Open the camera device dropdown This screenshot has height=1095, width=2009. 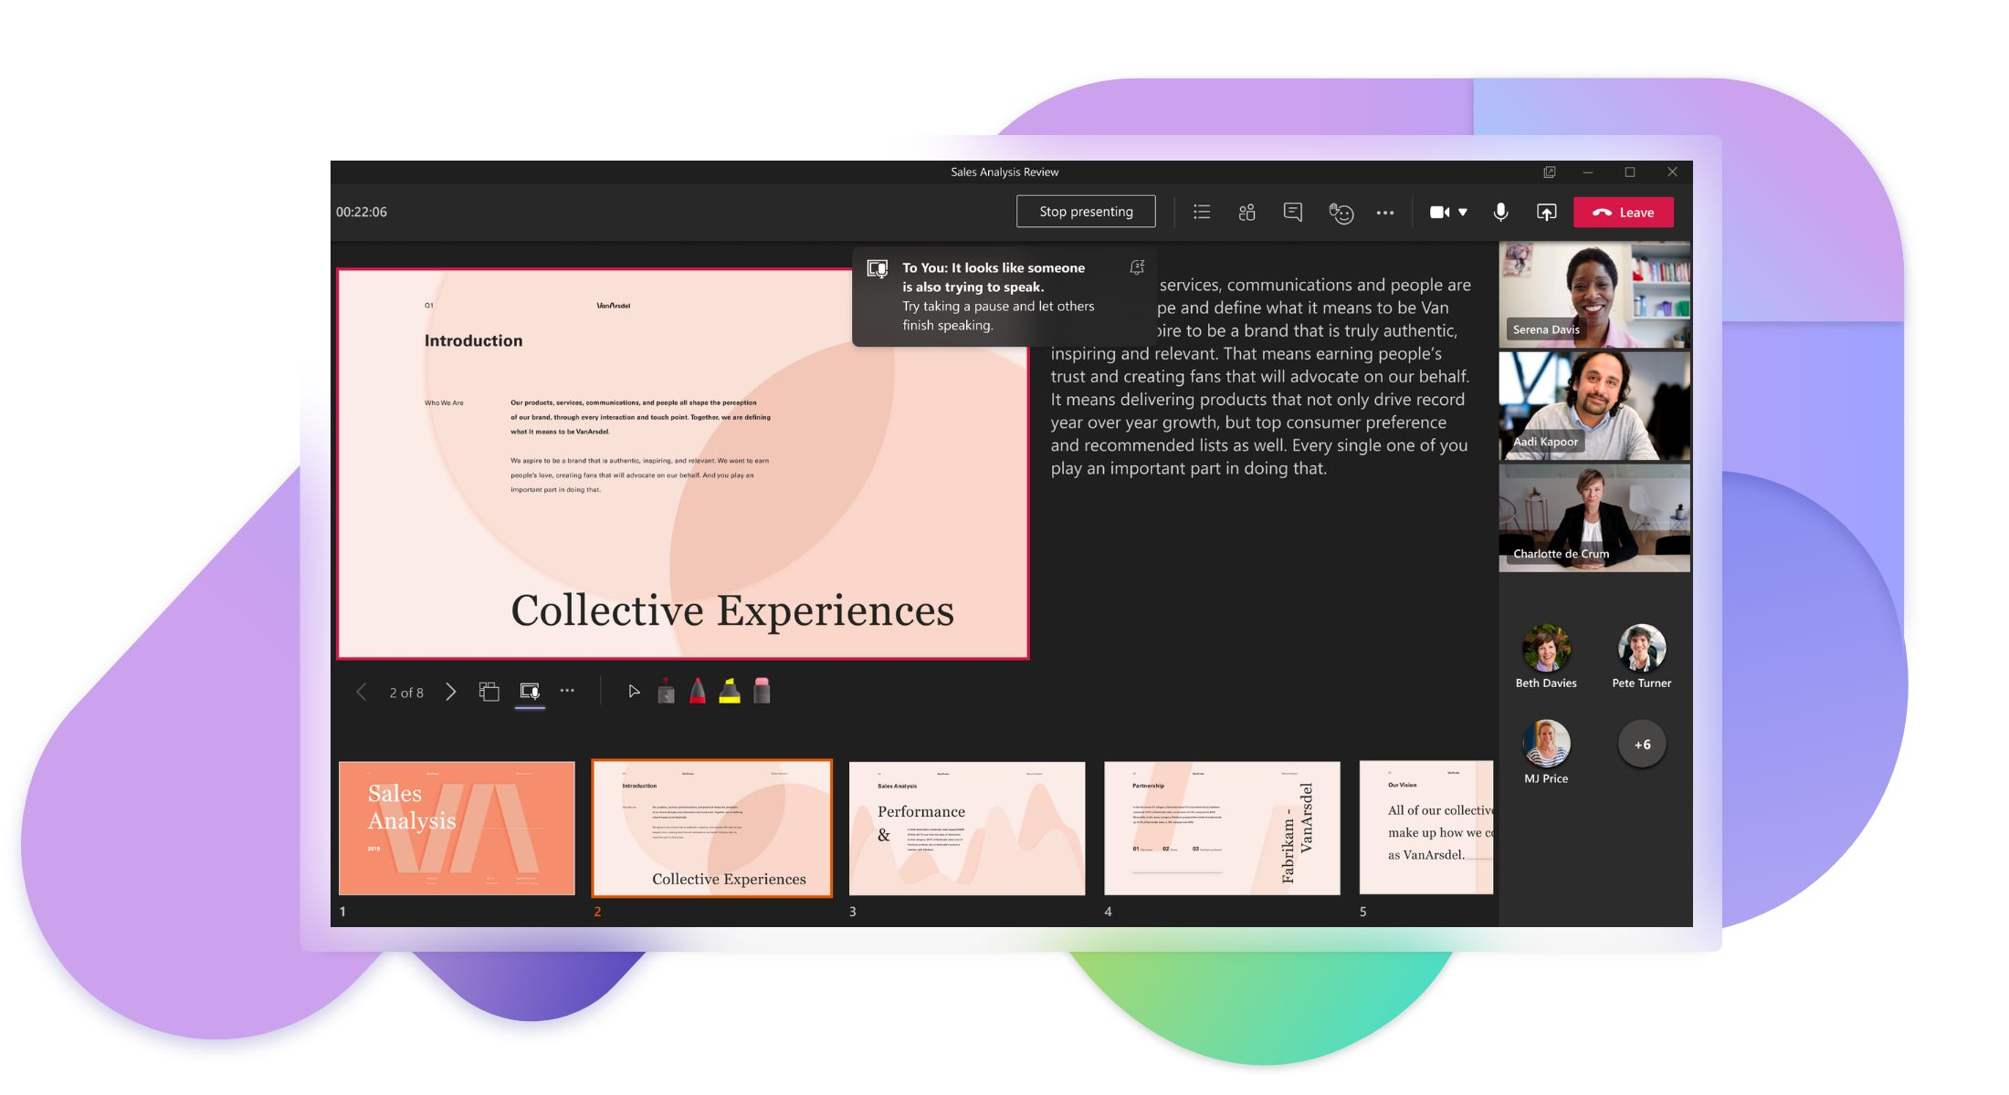coord(1464,212)
